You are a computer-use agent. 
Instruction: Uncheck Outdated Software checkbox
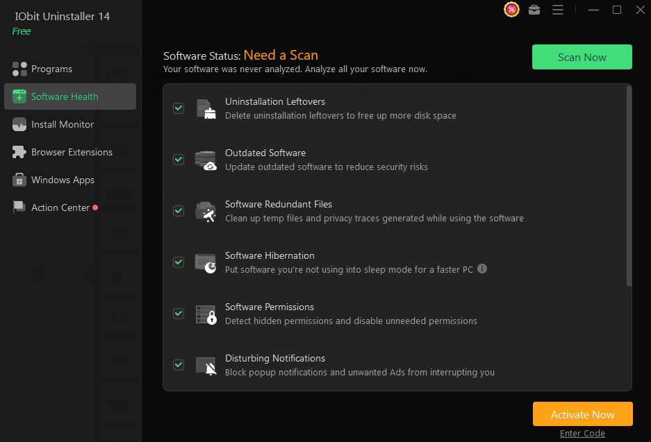pos(179,160)
